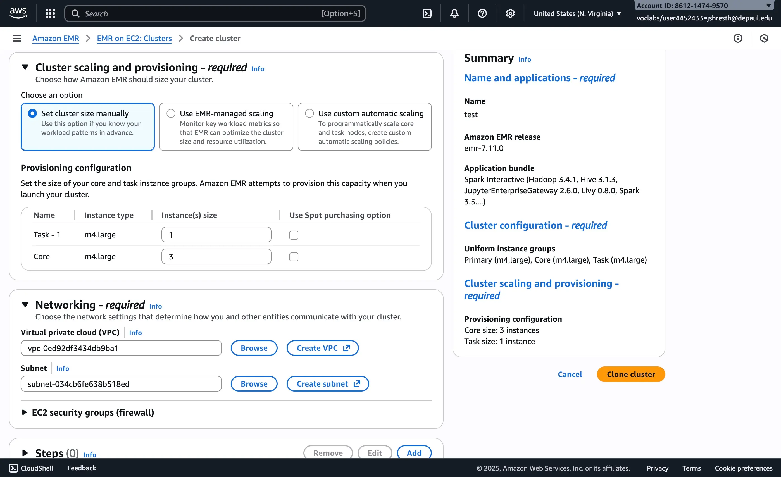
Task: Enable Spot purchasing for Task - 1
Action: click(x=294, y=235)
